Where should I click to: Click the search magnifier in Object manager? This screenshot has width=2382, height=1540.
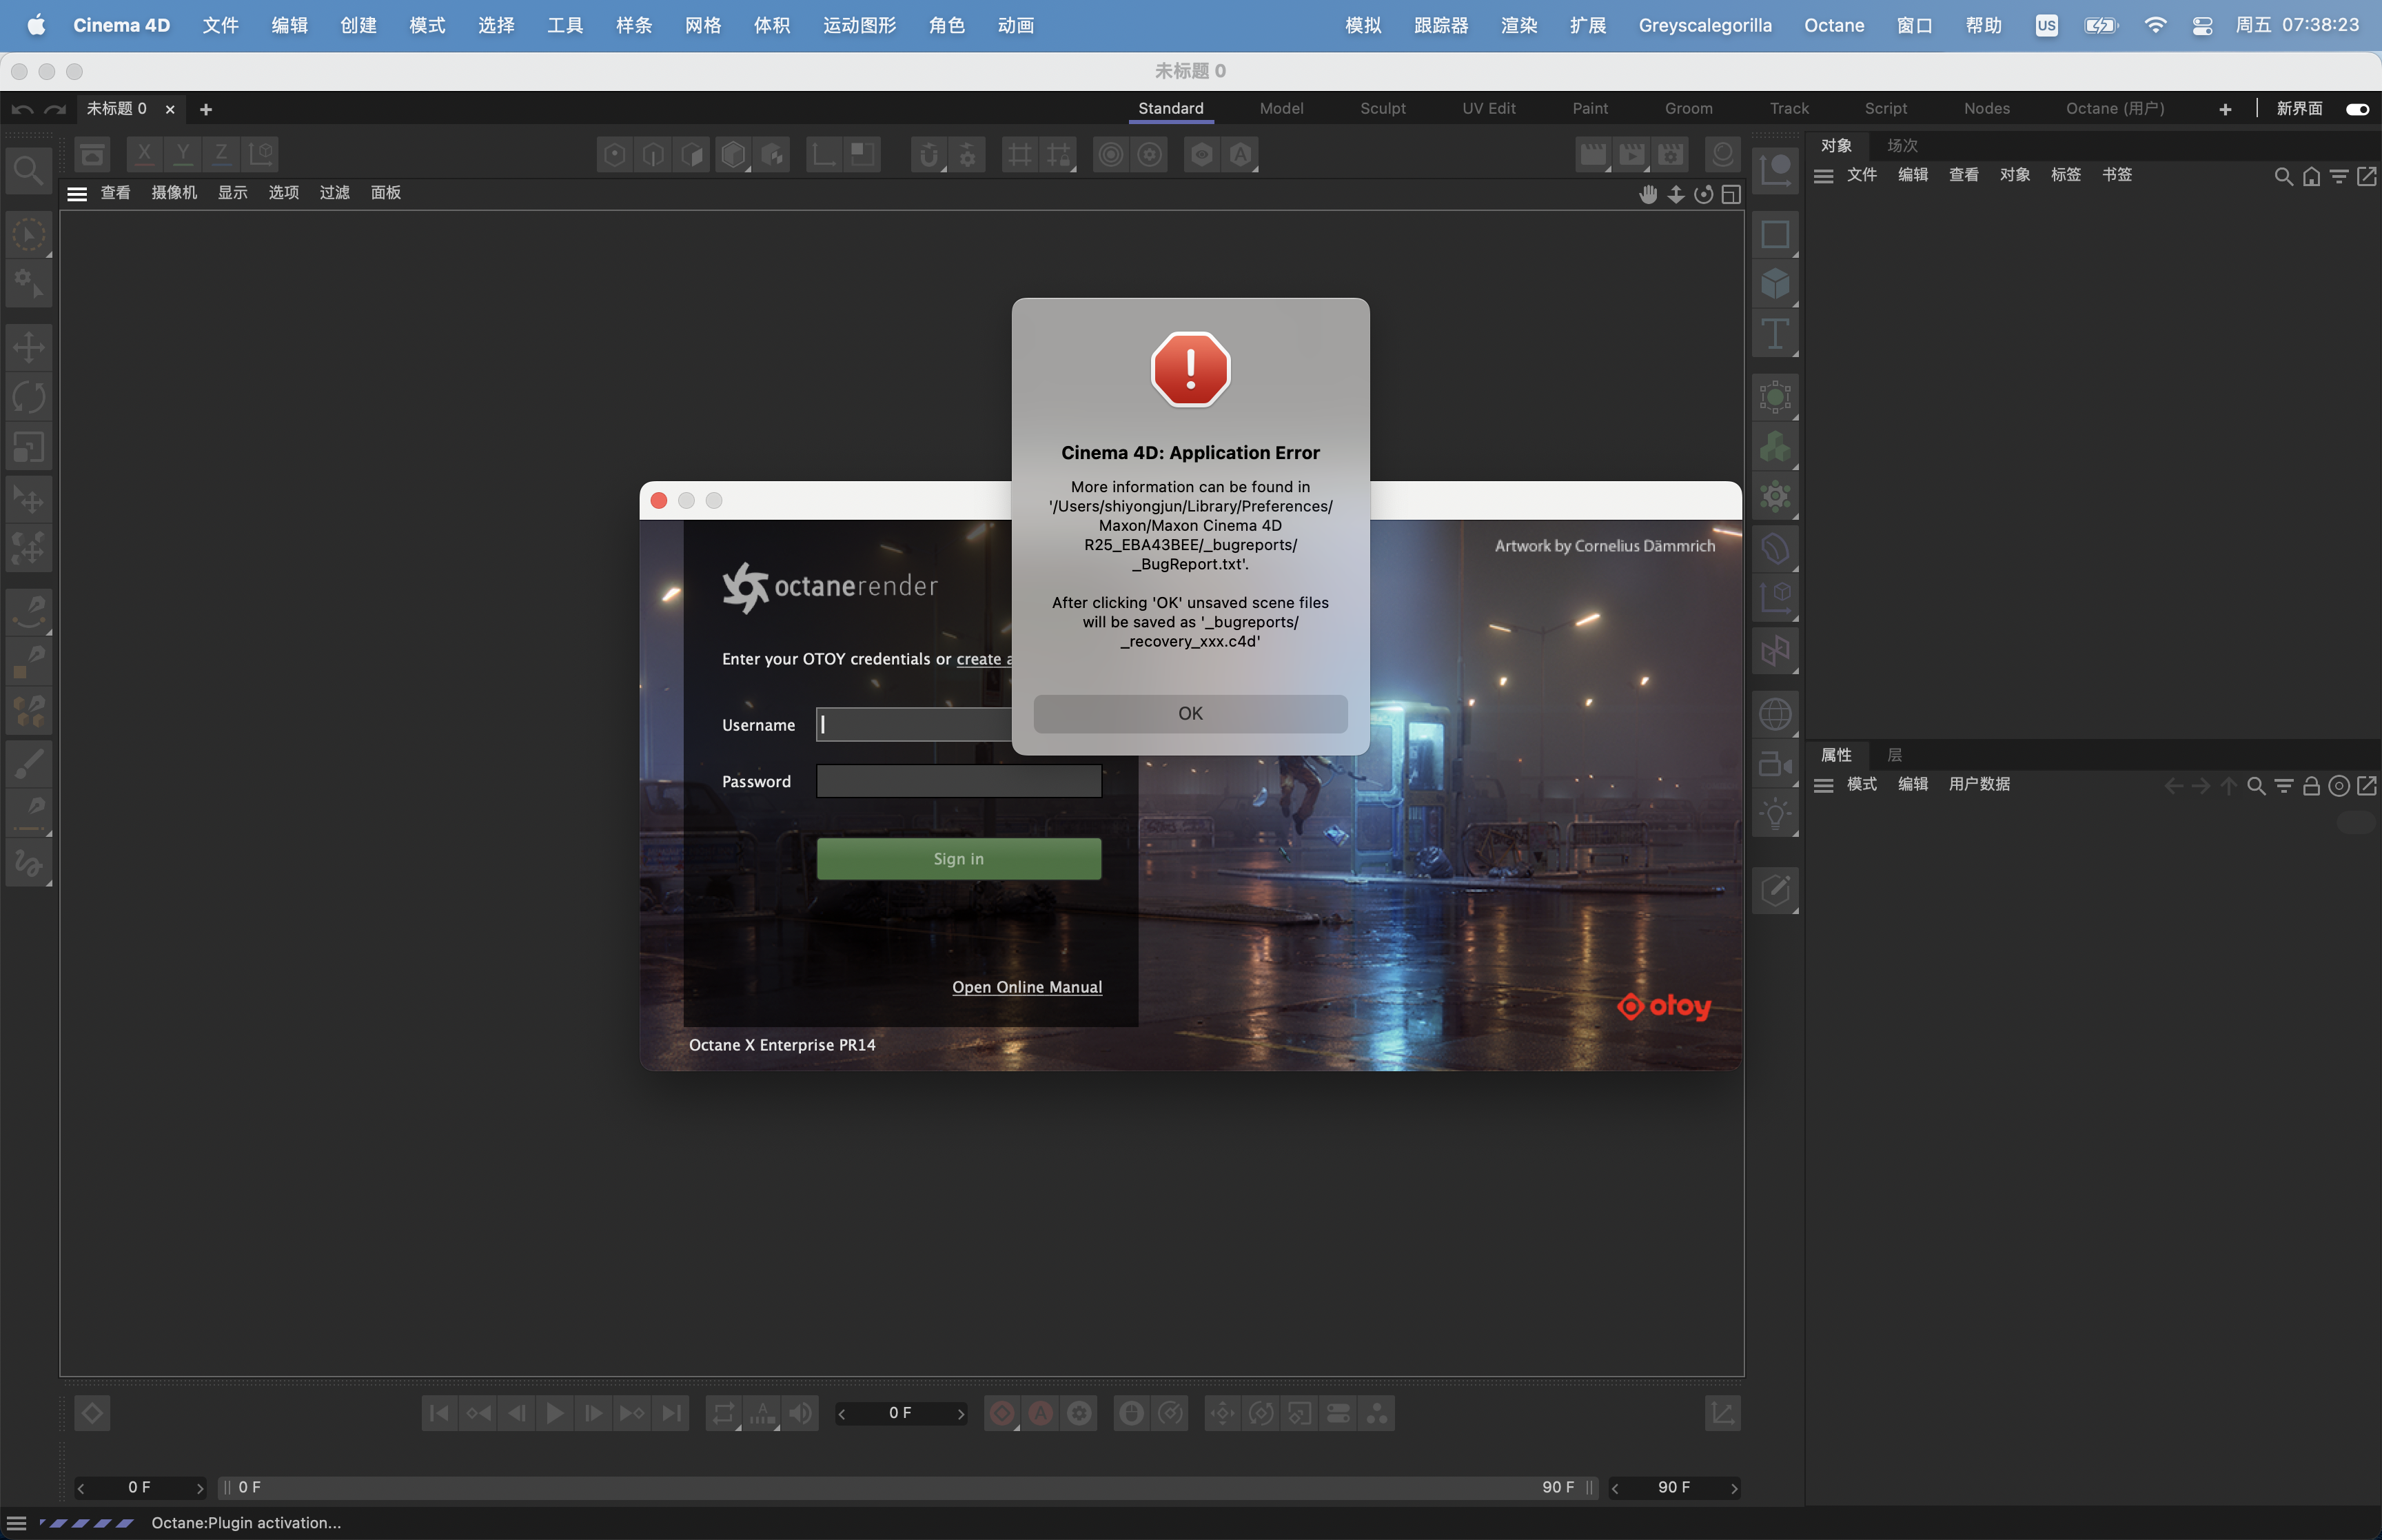(x=2282, y=177)
